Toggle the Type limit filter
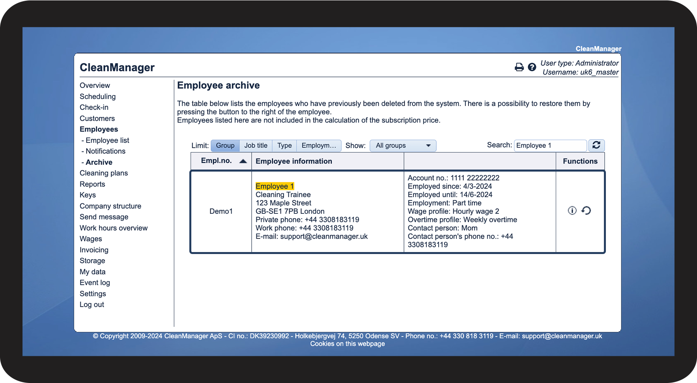 tap(284, 146)
